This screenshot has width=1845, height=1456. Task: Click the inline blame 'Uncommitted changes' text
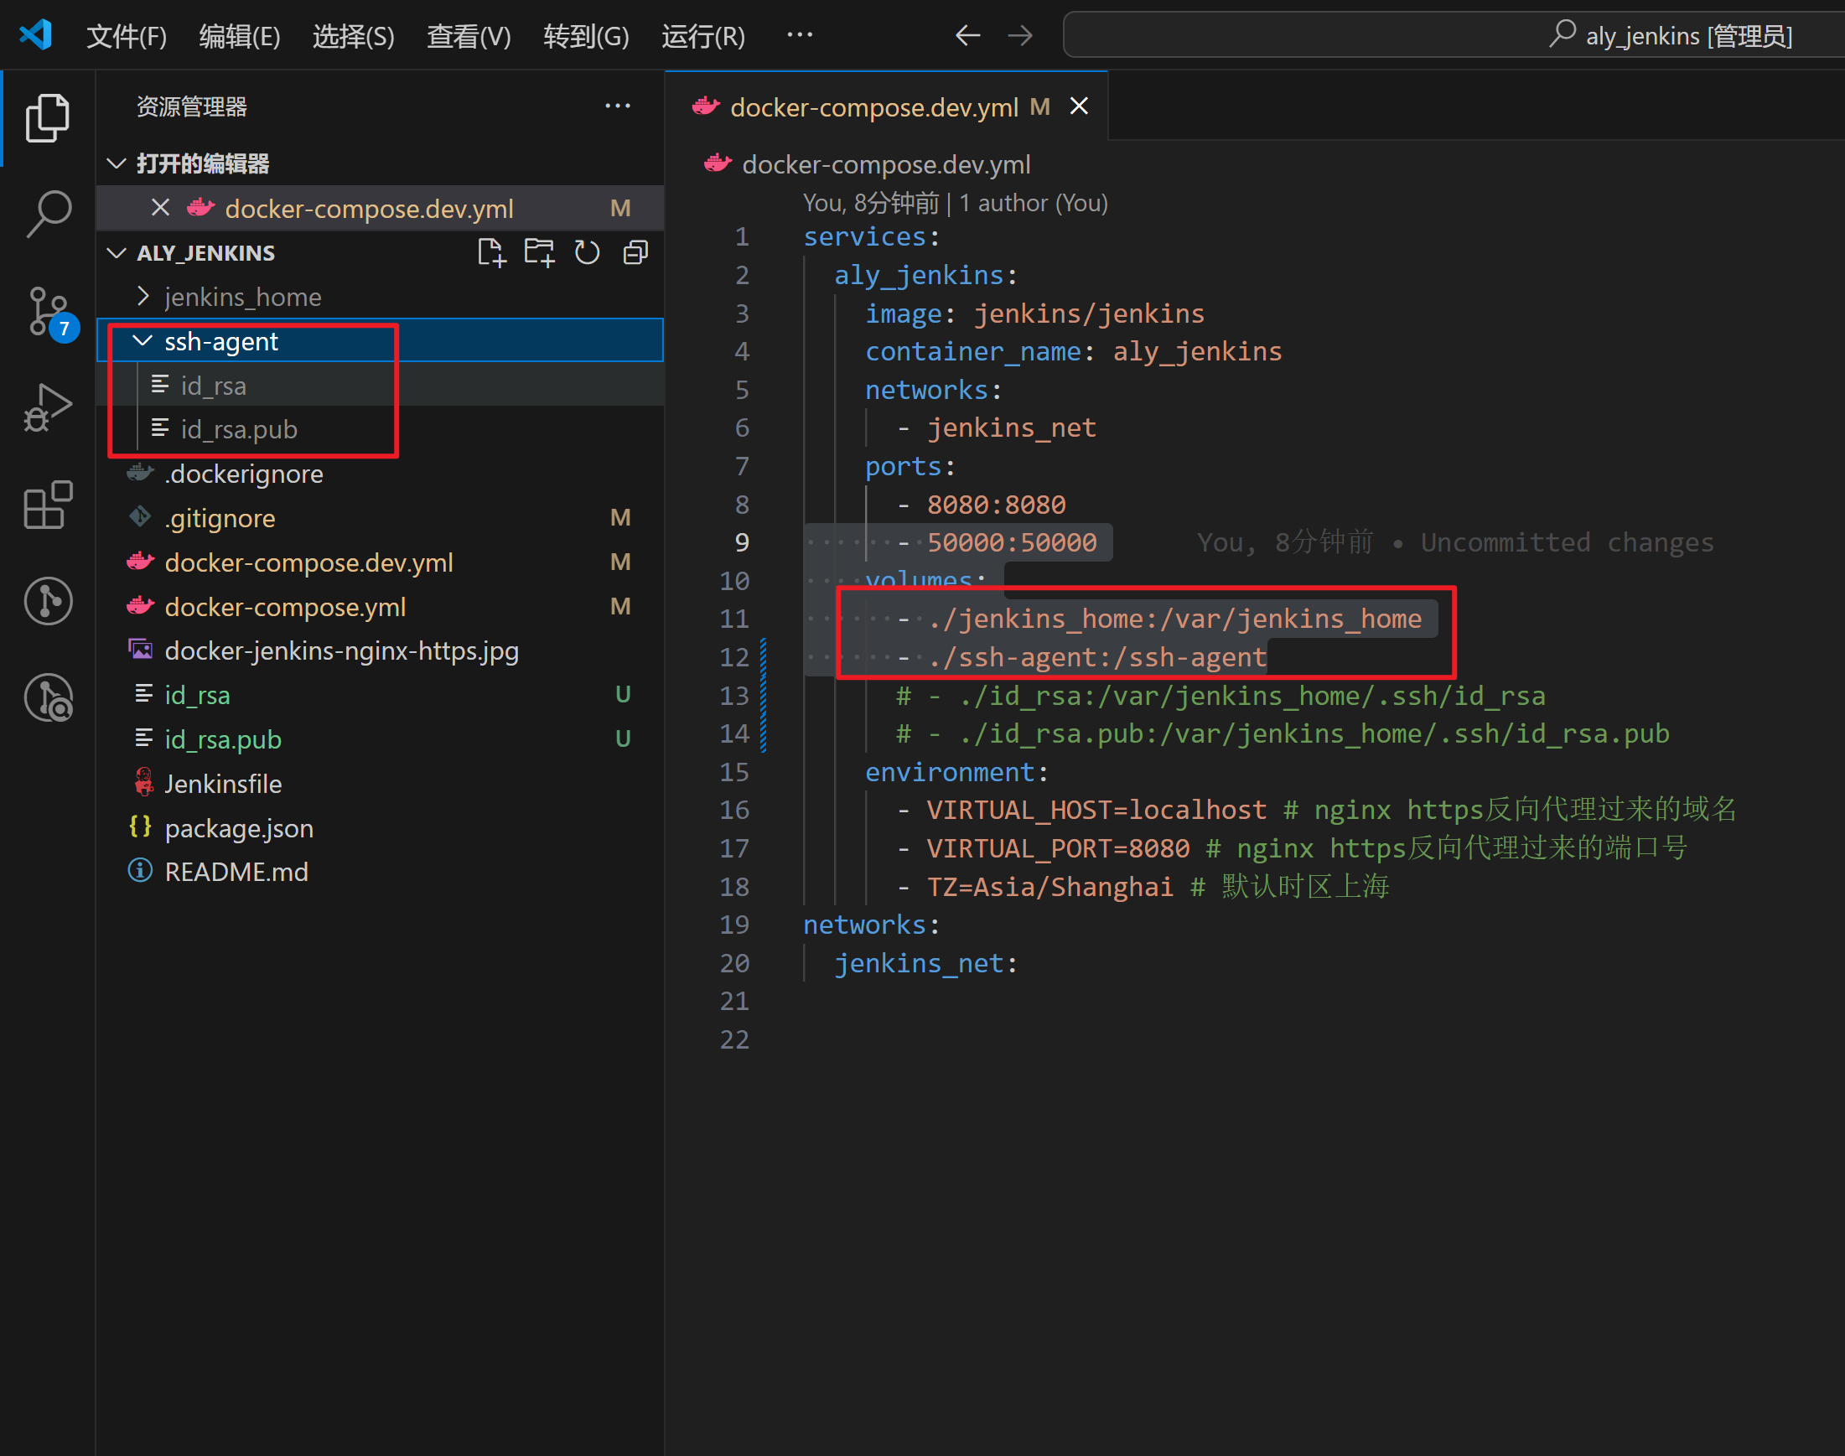[x=1566, y=542]
